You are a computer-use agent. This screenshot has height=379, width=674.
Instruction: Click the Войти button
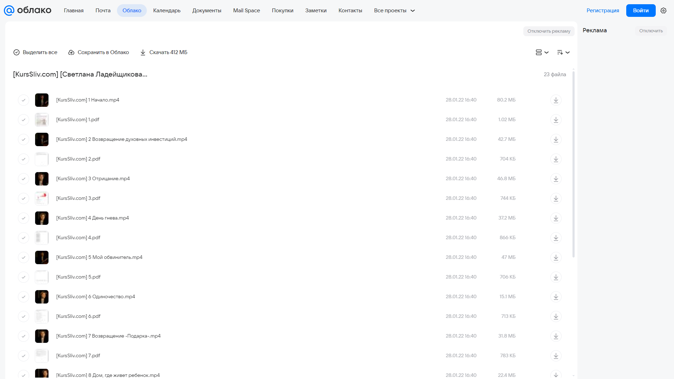point(641,11)
